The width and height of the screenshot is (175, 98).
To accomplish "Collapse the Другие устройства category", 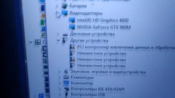I will point(58,40).
